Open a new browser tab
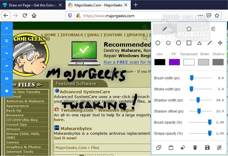Screen dimensions: 228x156 tap(136, 5)
